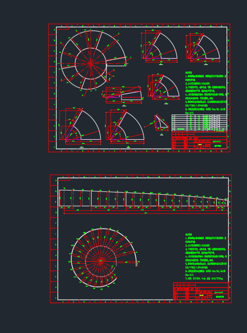The image size is (247, 333).
Task: Click the red title block of the lower sheet
Action: [x=201, y=291]
